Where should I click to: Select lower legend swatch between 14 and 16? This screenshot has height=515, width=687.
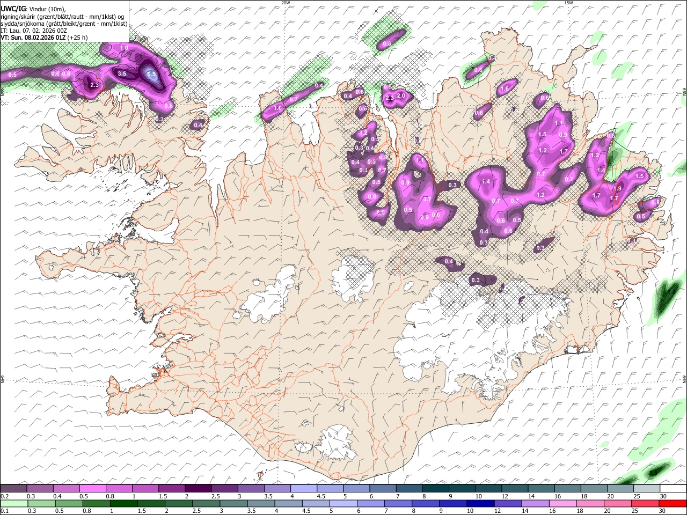coord(535,503)
